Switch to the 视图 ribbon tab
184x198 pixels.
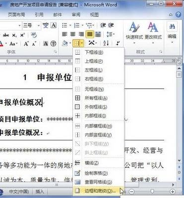pos(94,14)
